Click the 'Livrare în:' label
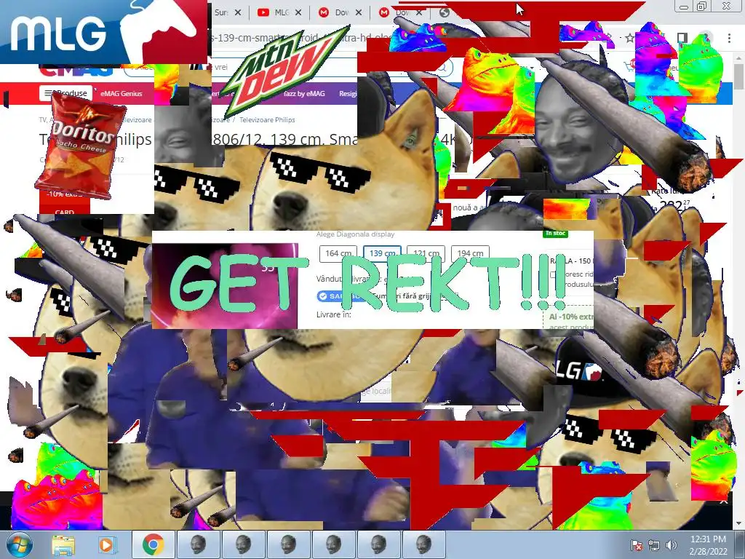Viewport: 745px width, 559px height. click(333, 314)
